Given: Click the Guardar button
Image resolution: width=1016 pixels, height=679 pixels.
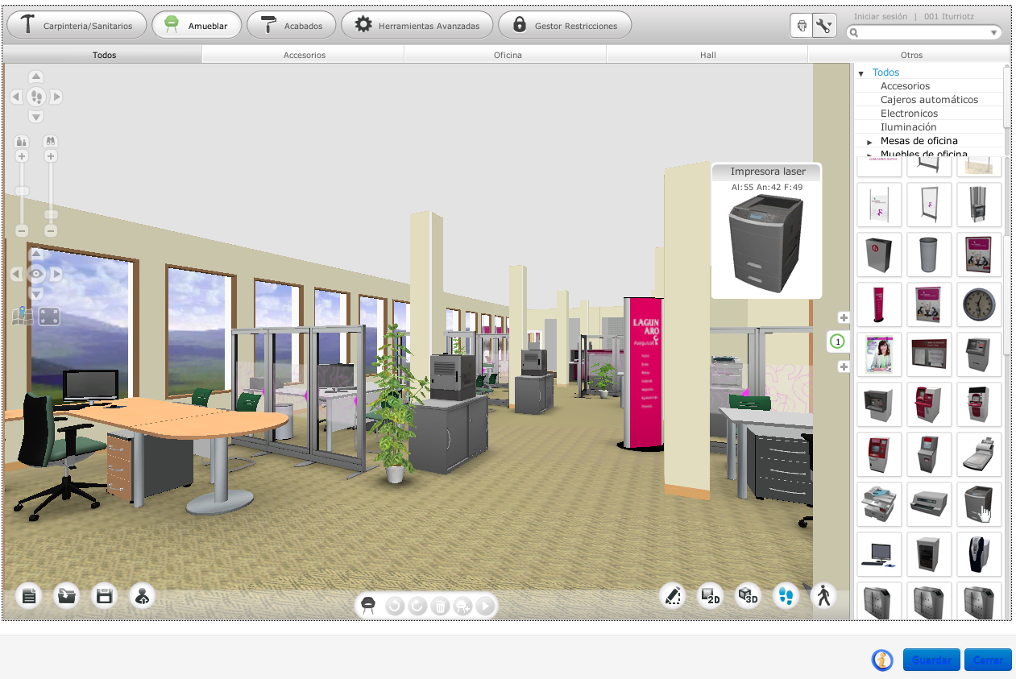Looking at the screenshot, I should coord(931,660).
